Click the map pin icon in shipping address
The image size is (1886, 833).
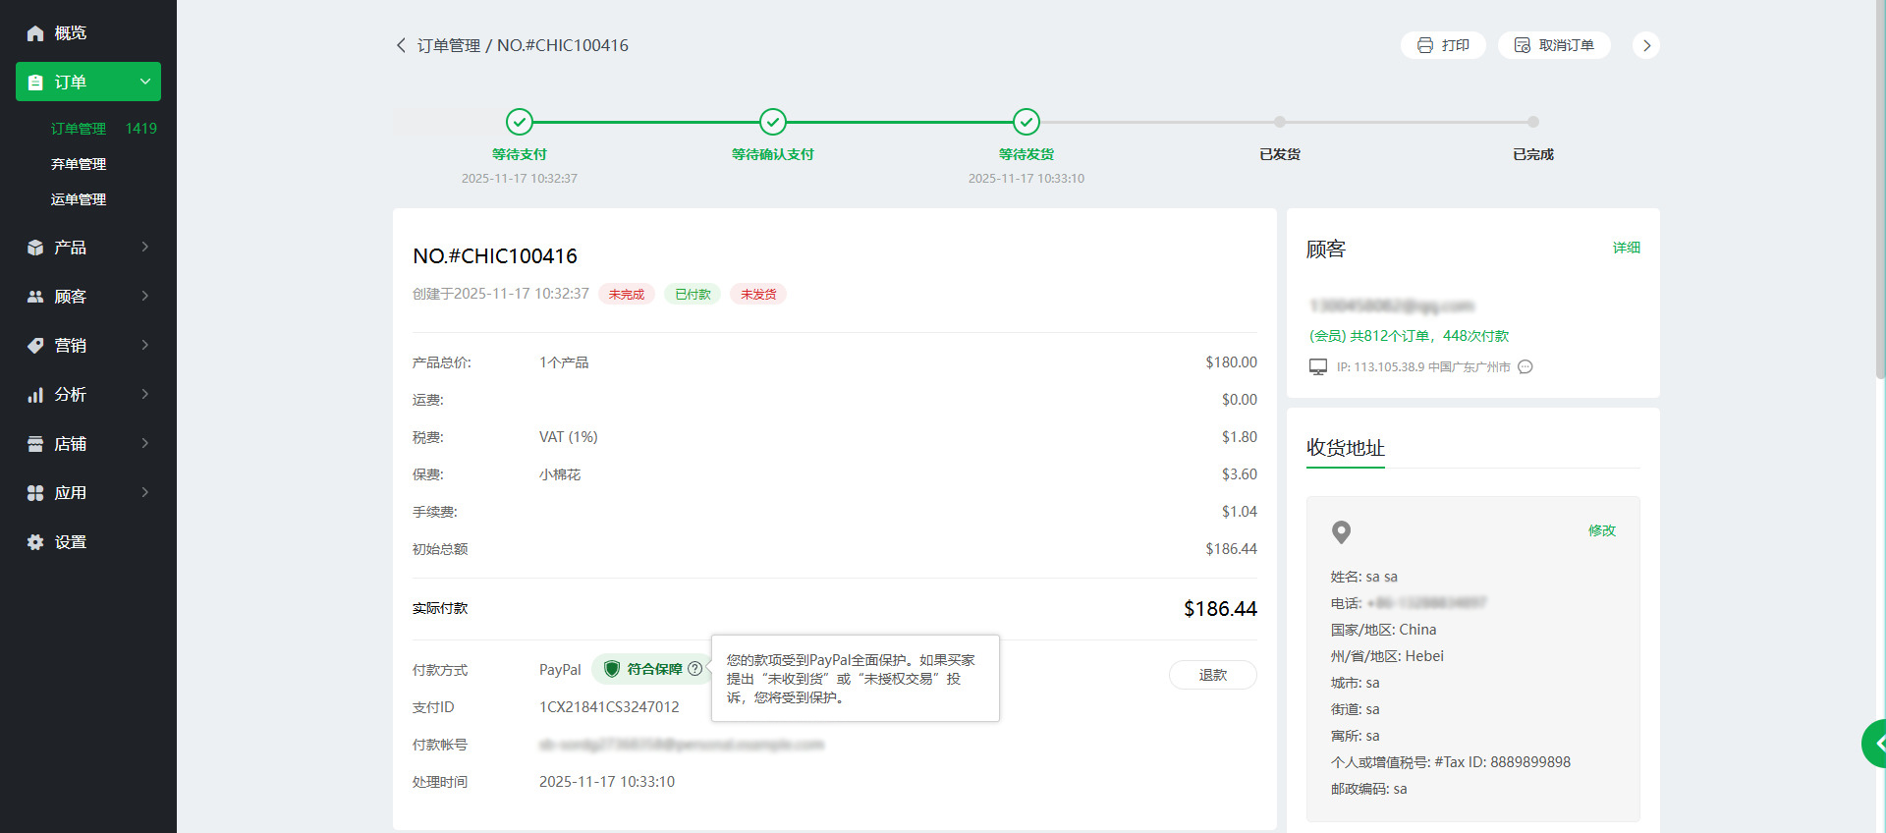pos(1341,532)
